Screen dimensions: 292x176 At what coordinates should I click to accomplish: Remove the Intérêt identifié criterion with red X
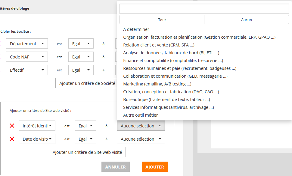pyautogui.click(x=12, y=126)
